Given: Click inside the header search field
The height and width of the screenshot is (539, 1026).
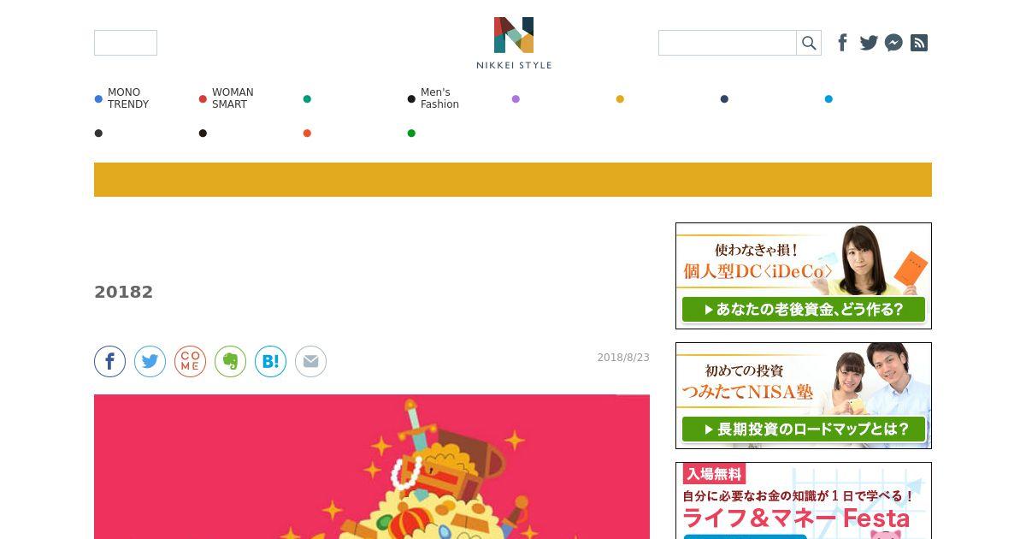Looking at the screenshot, I should pos(728,43).
